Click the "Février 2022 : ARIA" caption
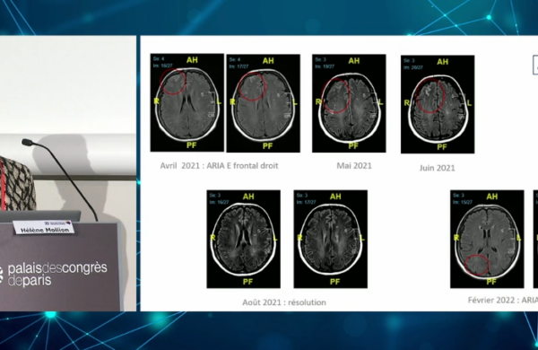This screenshot has height=350, width=538. (x=503, y=301)
